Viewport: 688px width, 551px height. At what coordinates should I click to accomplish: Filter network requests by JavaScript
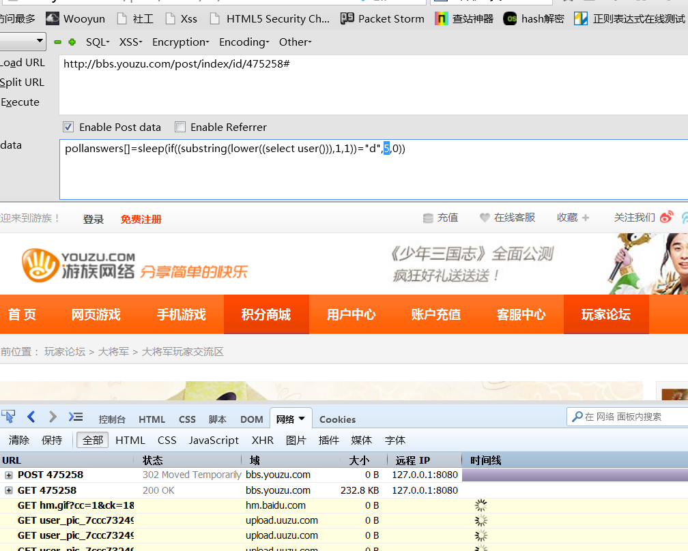(214, 440)
